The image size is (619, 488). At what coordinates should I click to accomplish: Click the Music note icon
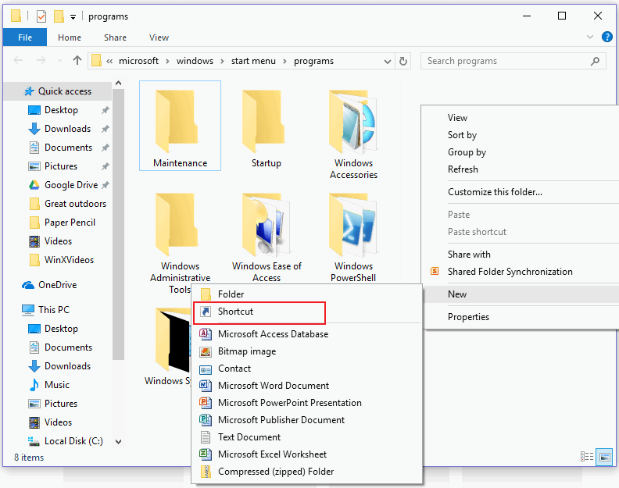coord(34,385)
